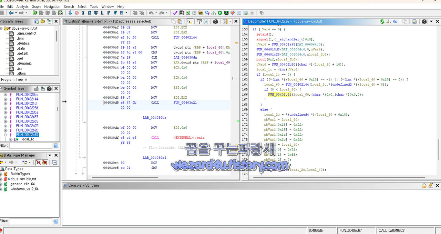
Task: Take Listing snapshot camera icon
Action: coord(215,21)
